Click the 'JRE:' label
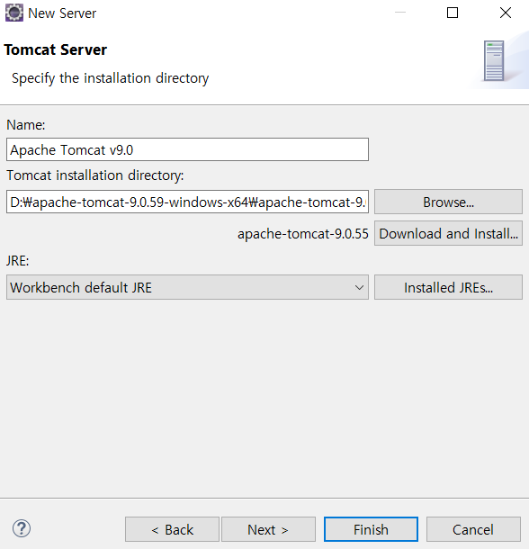Screen dimensions: 529x549 click(x=17, y=261)
